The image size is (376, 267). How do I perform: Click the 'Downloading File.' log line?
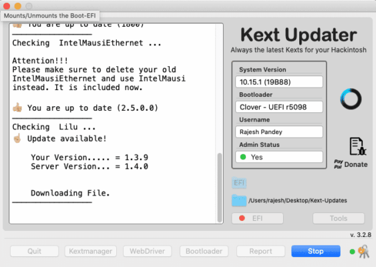(x=70, y=193)
